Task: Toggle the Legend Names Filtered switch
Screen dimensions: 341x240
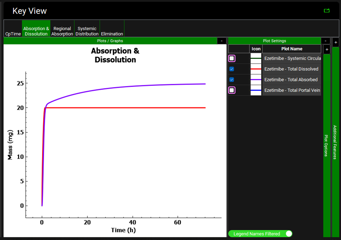Action: coord(289,234)
